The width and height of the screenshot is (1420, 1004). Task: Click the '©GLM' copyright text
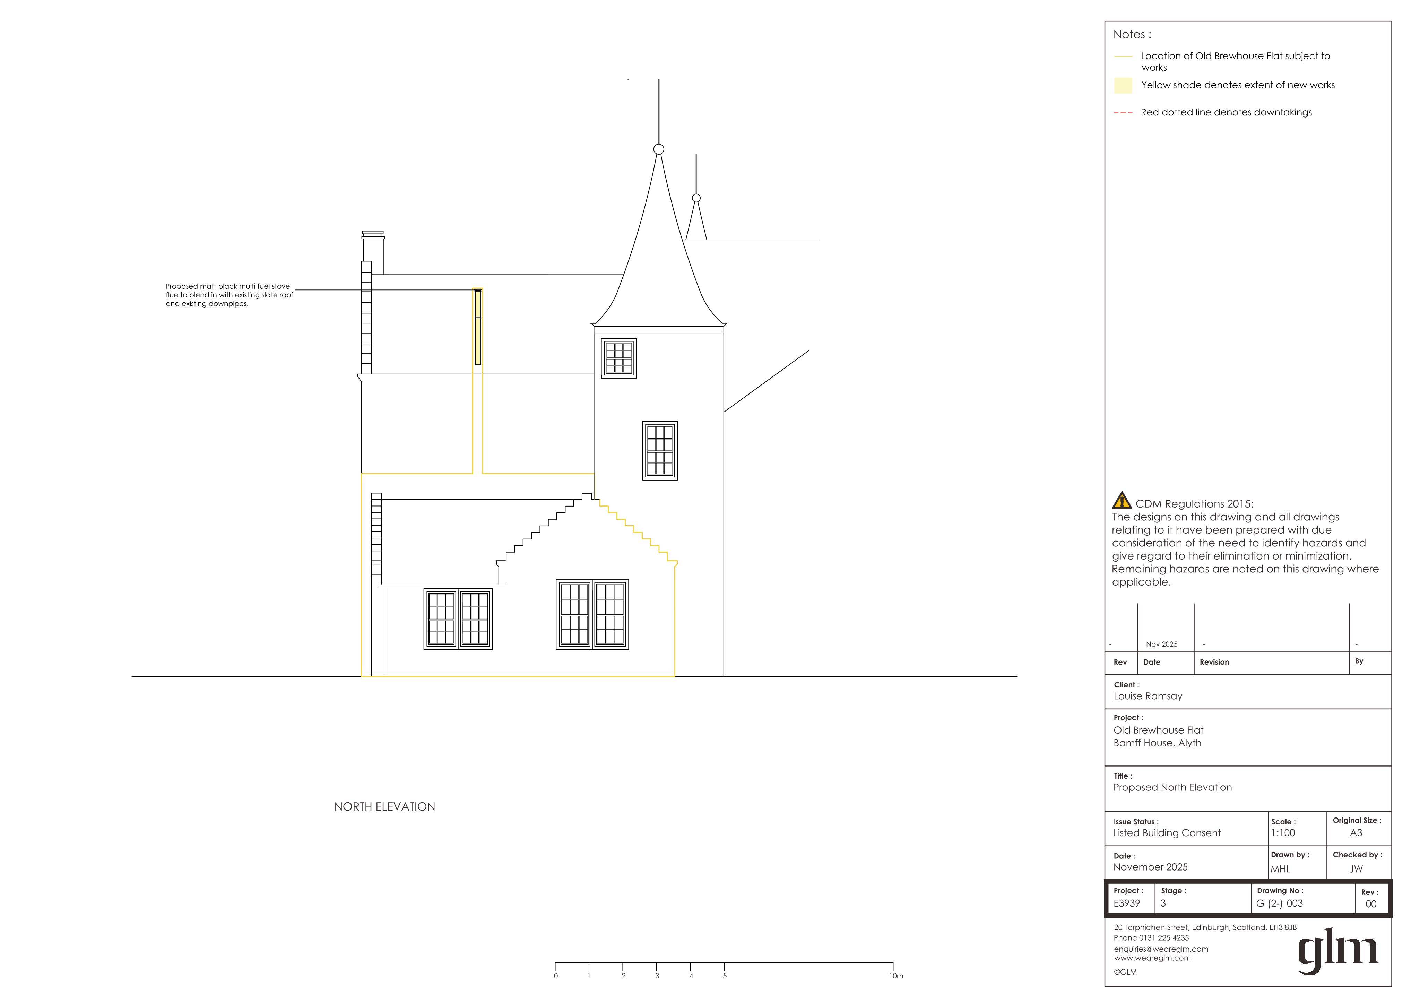[1125, 972]
